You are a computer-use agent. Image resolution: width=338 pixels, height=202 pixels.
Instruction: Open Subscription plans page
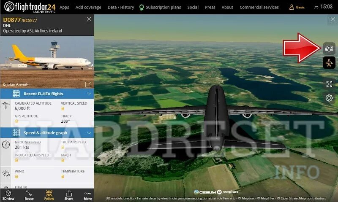[x=160, y=7]
